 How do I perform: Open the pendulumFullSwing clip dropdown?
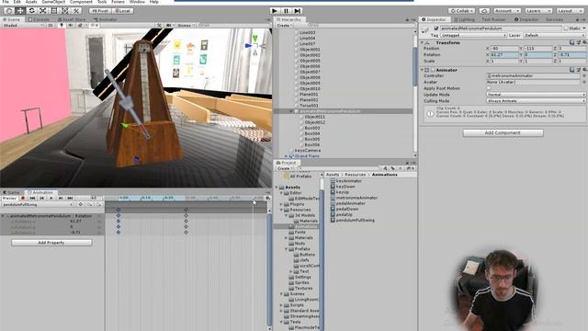pos(37,204)
